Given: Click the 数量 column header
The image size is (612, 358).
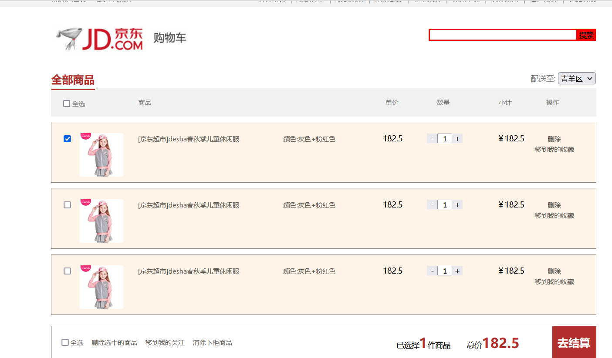Looking at the screenshot, I should tap(443, 103).
